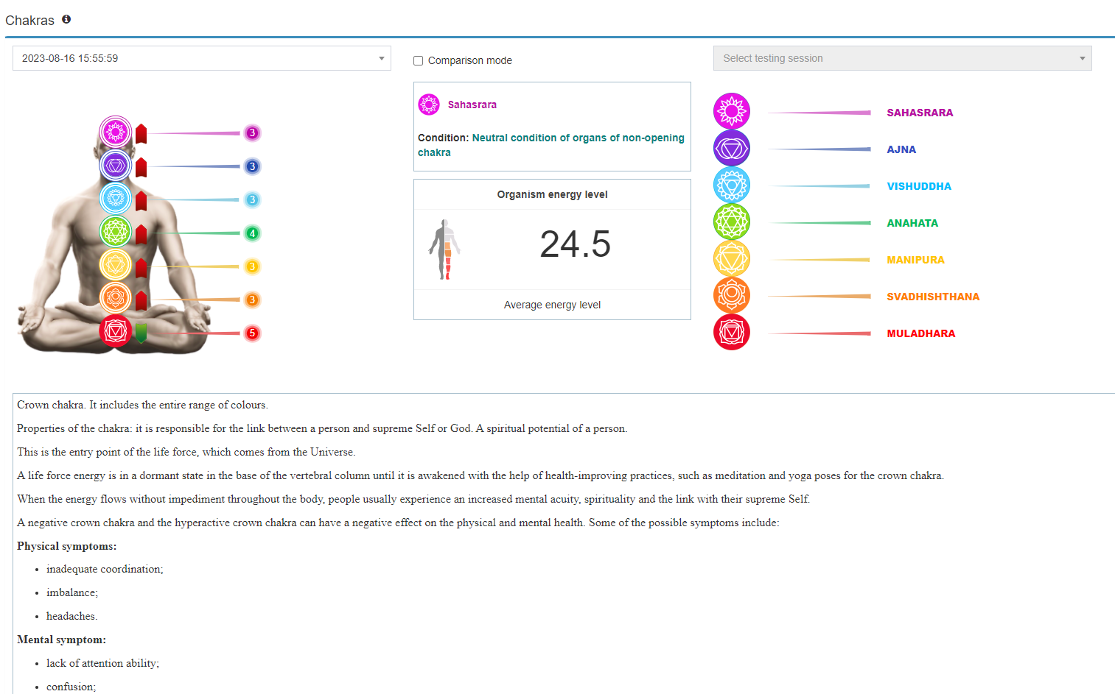This screenshot has width=1115, height=694.
Task: Click the green arrow below Muladhara chakra
Action: point(140,330)
